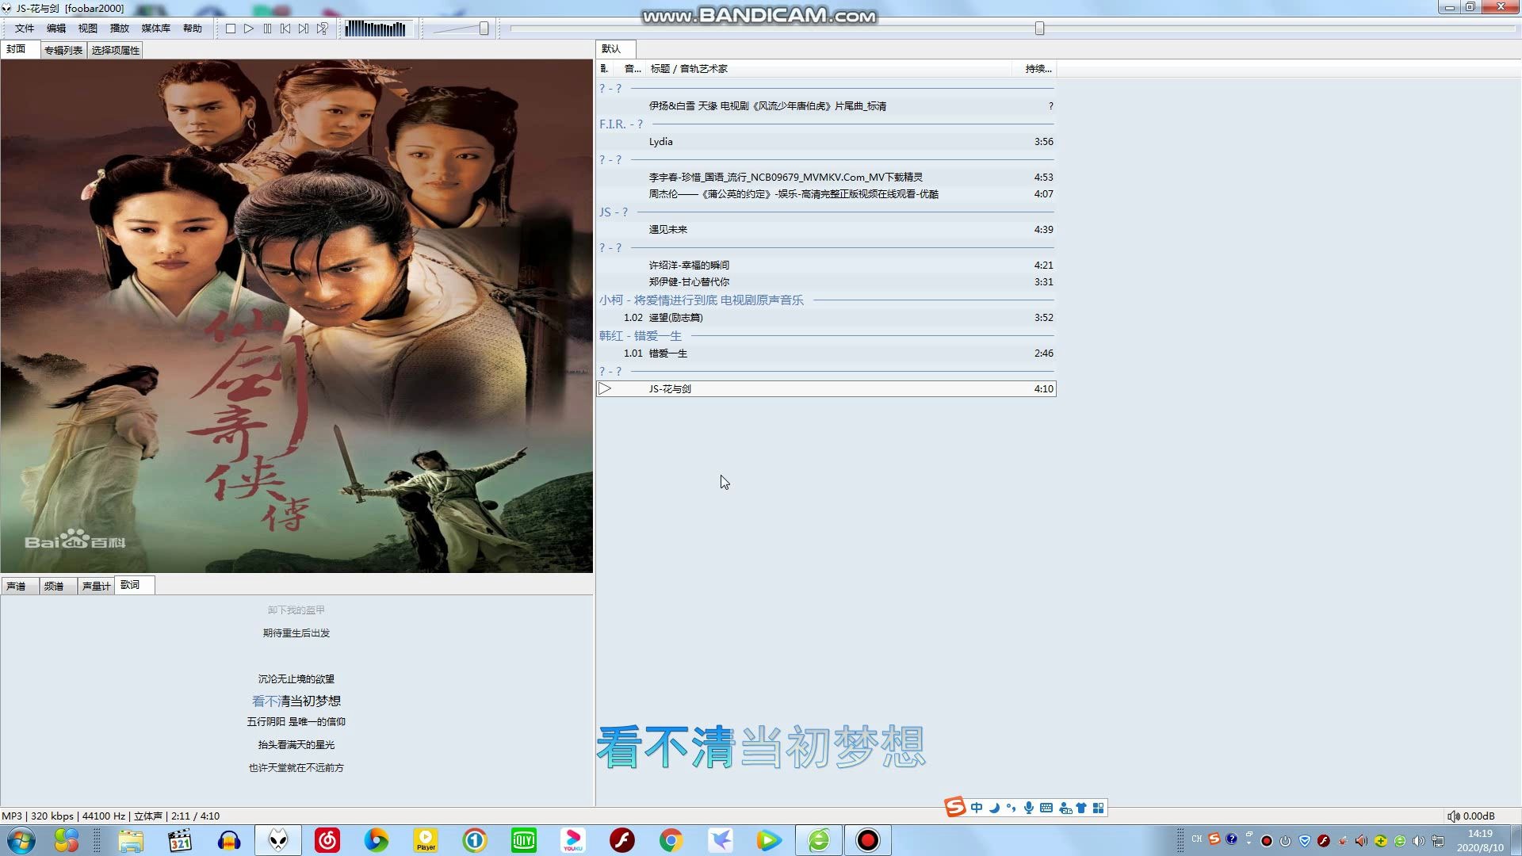1522x856 pixels.
Task: Toggle Chinese/English mode 中 on IME bar
Action: click(977, 808)
